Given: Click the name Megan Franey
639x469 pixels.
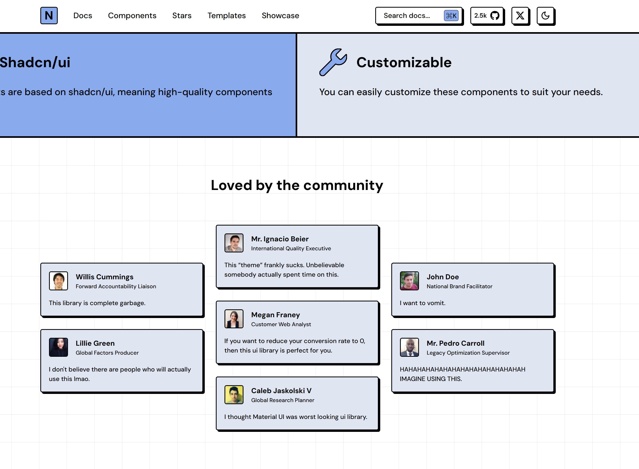Looking at the screenshot, I should coord(275,315).
